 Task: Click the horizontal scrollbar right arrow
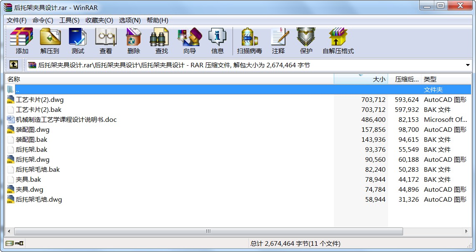pos(467,231)
